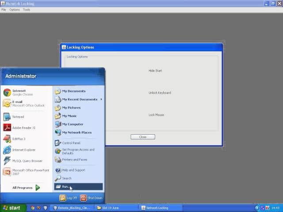
Task: Switch to Slot 19 June folder window
Action: click(x=116, y=208)
